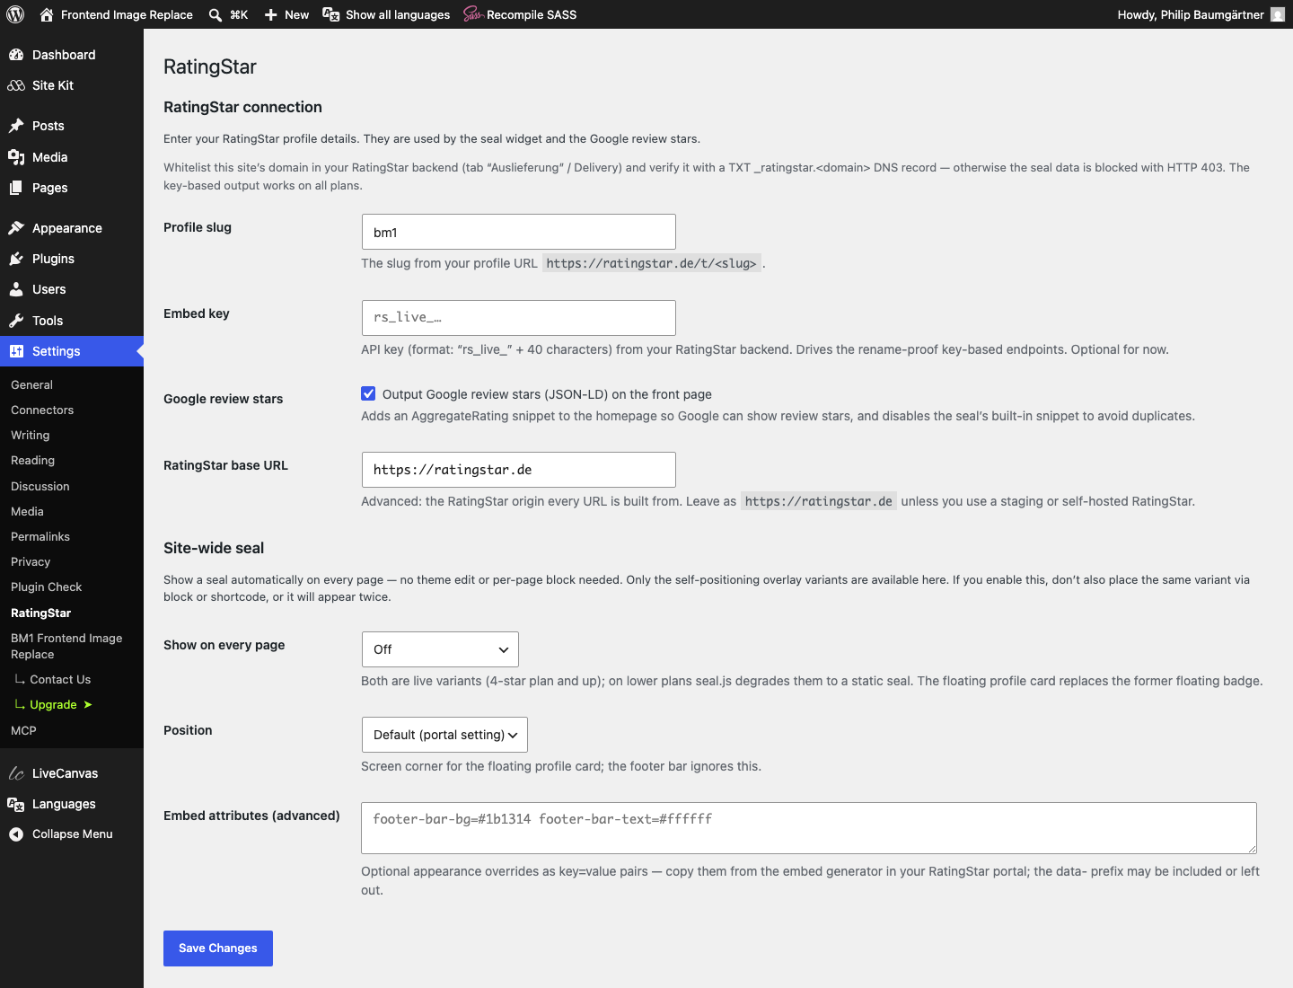Click the Frontend Image Replace site name
The width and height of the screenshot is (1293, 988).
[x=127, y=14]
